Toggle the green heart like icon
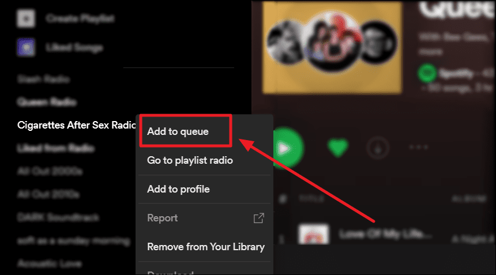The width and height of the screenshot is (496, 275). pos(338,148)
